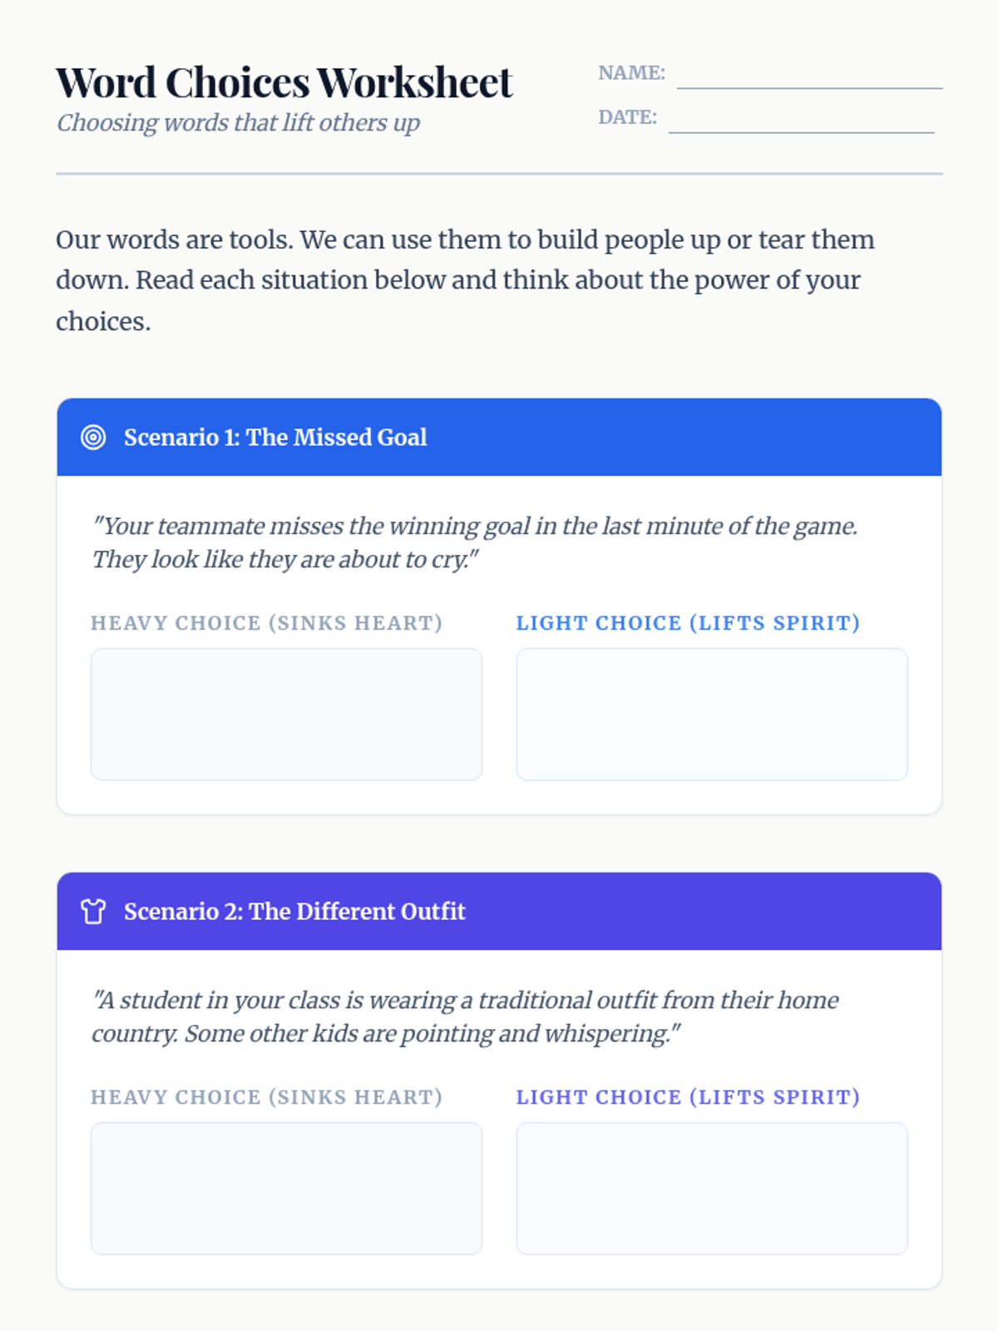Click the intro paragraph about words as tools
The image size is (998, 1331).
(464, 280)
